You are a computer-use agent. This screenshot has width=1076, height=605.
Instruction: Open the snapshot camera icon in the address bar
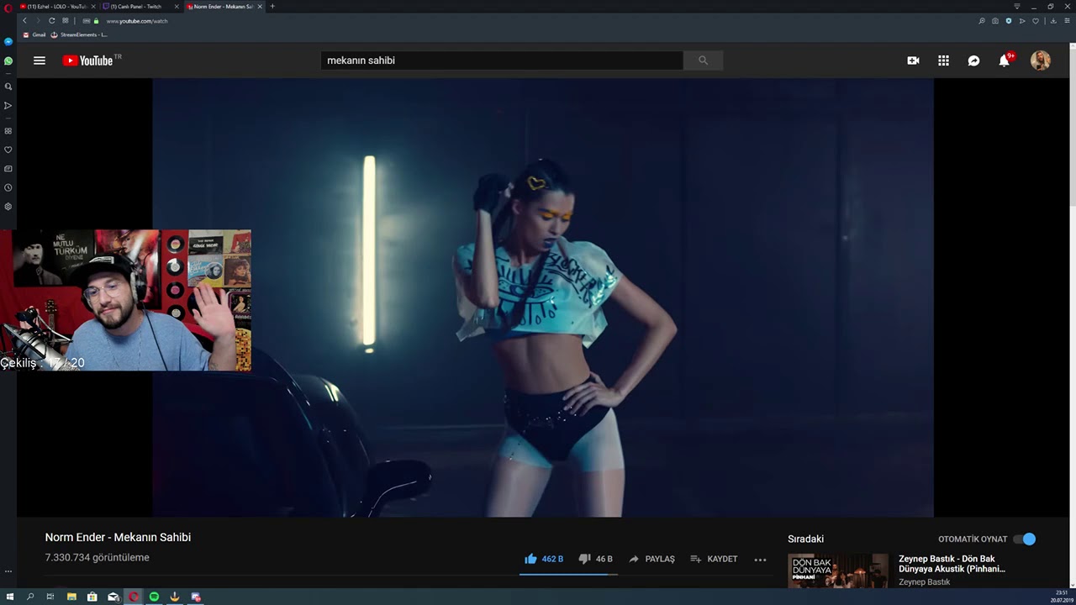point(995,21)
